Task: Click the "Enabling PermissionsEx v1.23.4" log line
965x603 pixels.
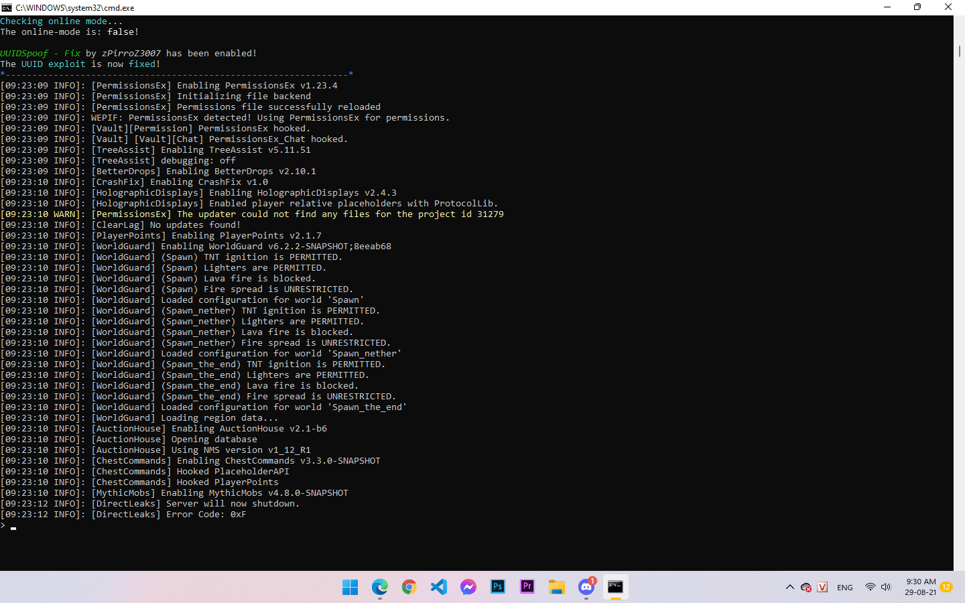Action: click(169, 86)
